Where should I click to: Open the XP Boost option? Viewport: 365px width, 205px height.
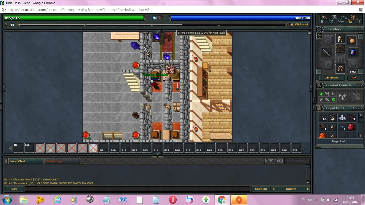(x=299, y=25)
